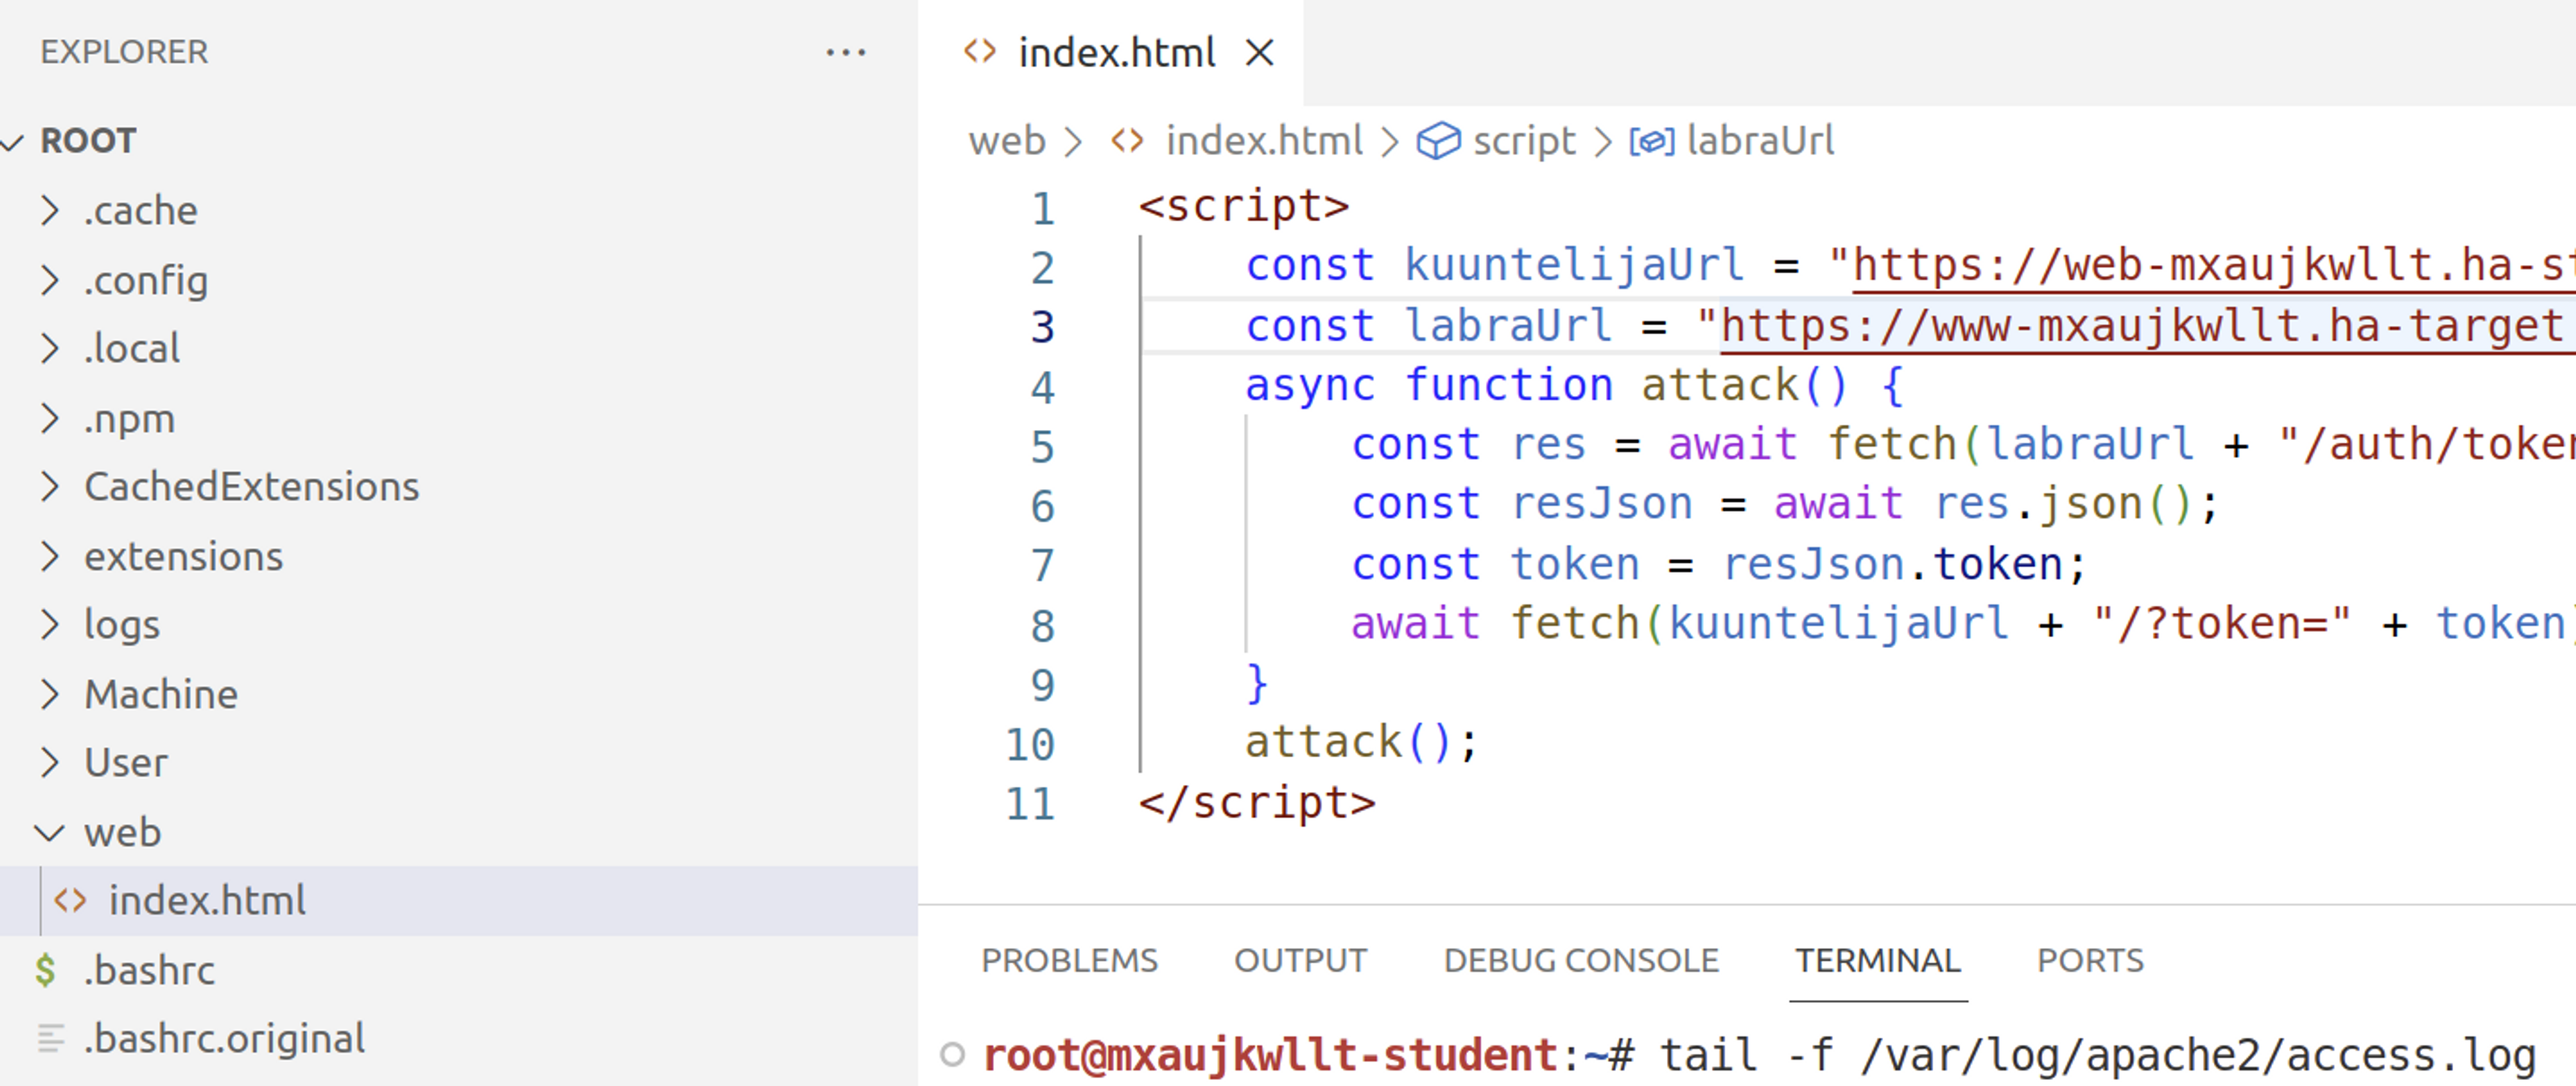Click script cube icon in breadcrumb

tap(1437, 141)
